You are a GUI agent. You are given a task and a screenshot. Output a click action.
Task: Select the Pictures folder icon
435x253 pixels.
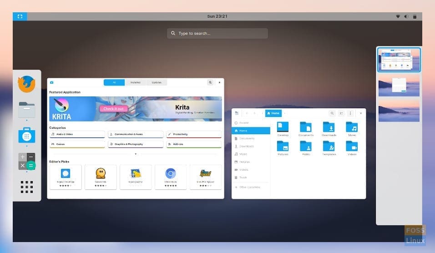pyautogui.click(x=283, y=146)
